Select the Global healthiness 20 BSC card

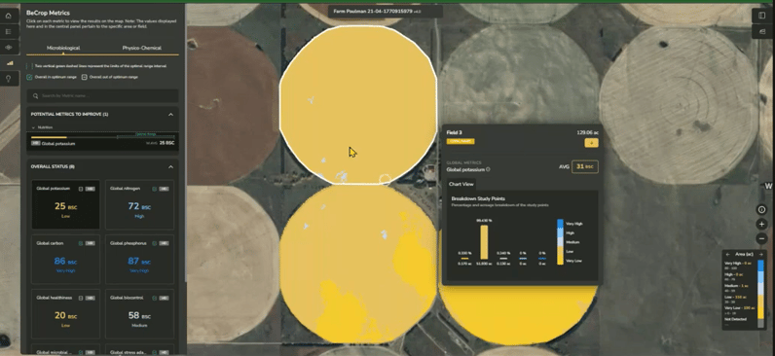click(x=66, y=314)
